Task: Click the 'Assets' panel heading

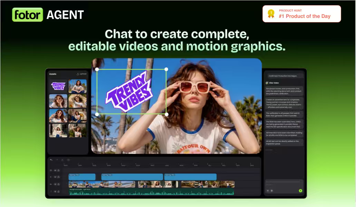Action: click(x=53, y=74)
